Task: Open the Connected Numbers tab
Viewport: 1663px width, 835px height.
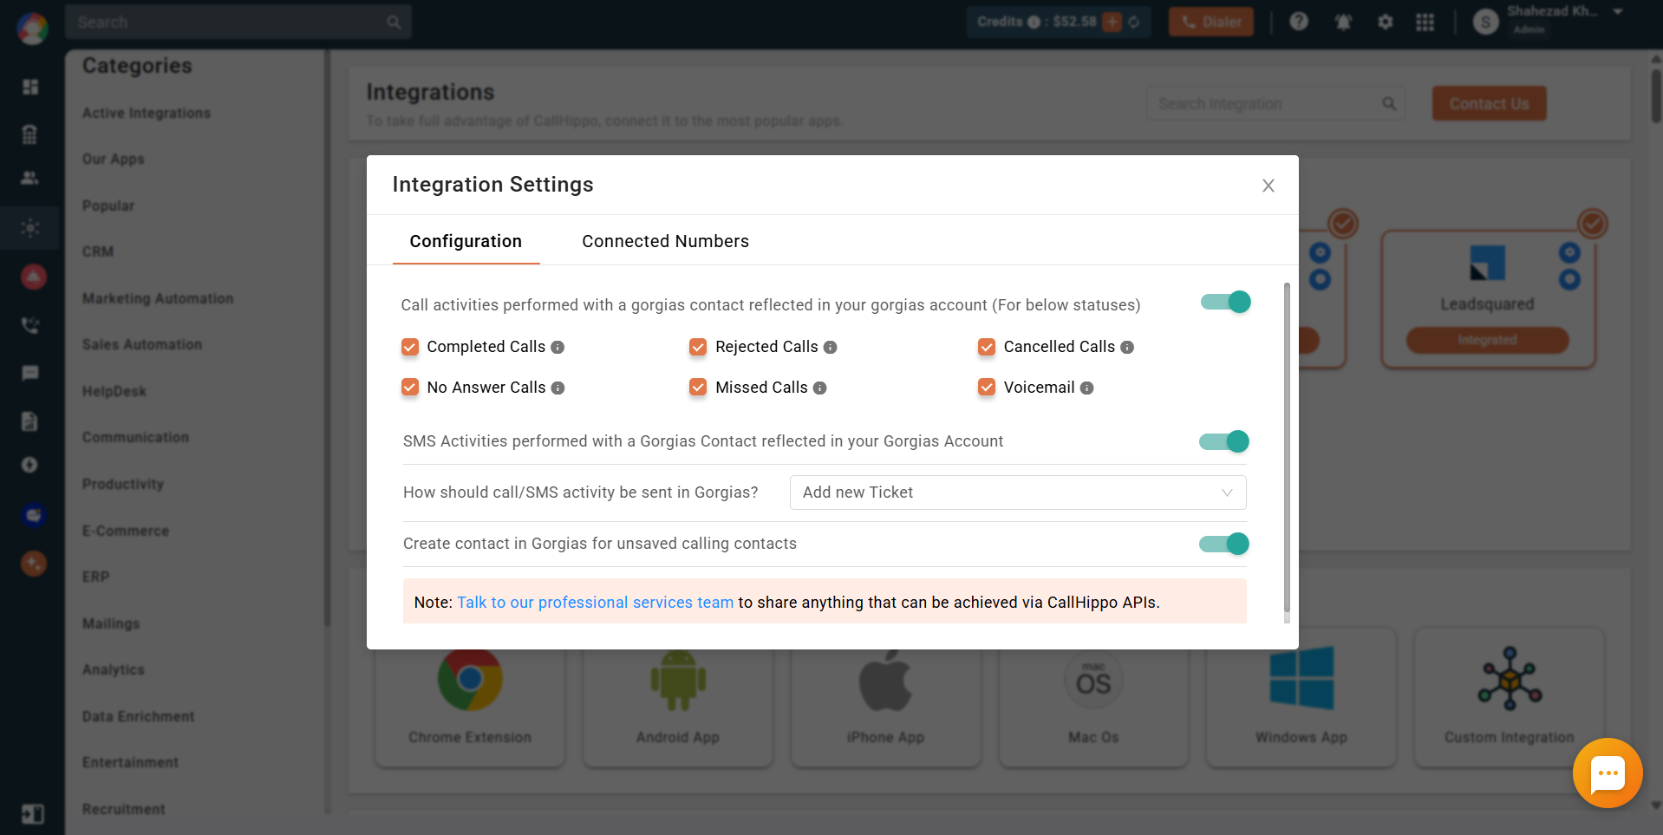Action: (x=665, y=241)
